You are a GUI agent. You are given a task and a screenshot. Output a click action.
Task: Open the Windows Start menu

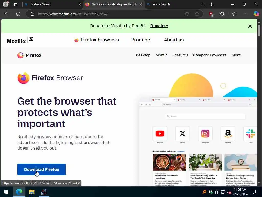coord(6,192)
